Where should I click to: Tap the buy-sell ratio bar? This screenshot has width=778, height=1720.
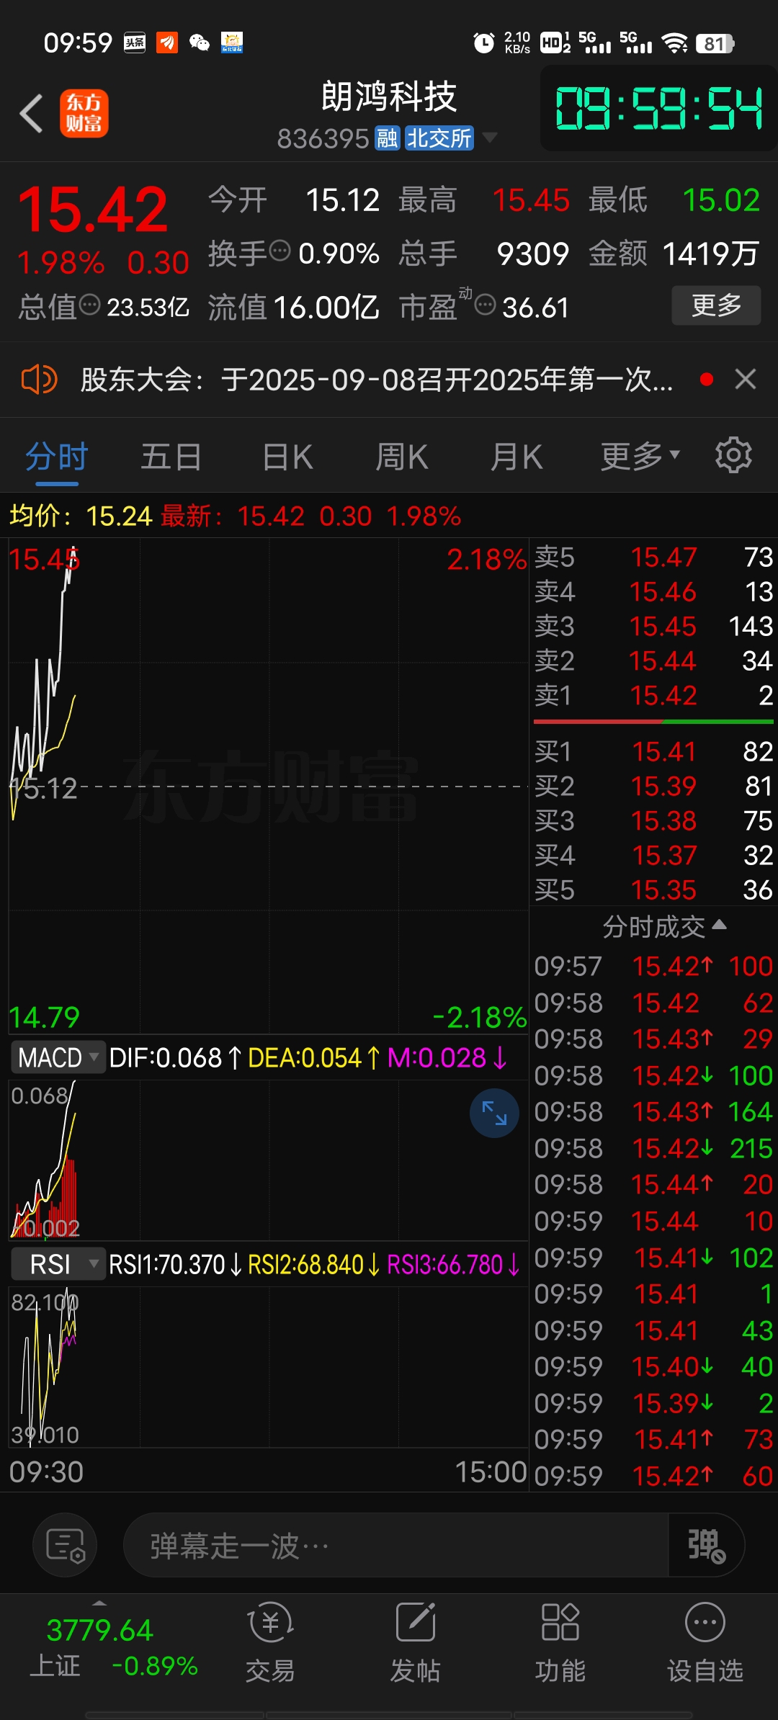click(653, 721)
